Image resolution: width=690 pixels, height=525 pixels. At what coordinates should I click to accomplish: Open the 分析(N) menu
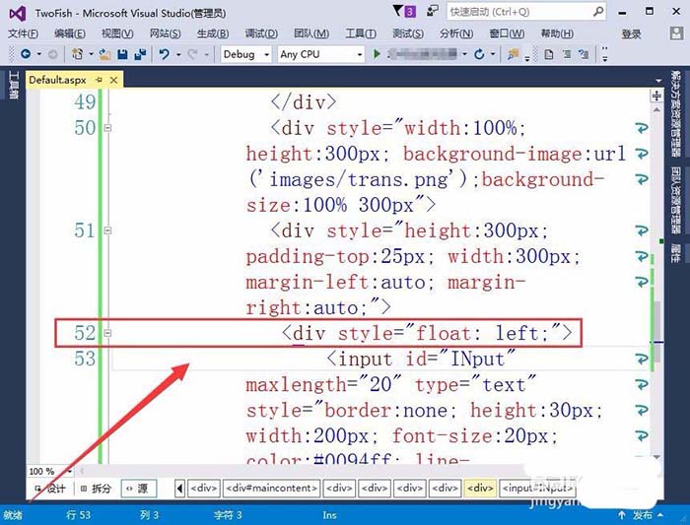[x=456, y=33]
